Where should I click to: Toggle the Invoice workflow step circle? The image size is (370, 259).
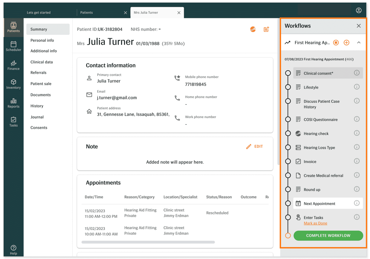288,162
